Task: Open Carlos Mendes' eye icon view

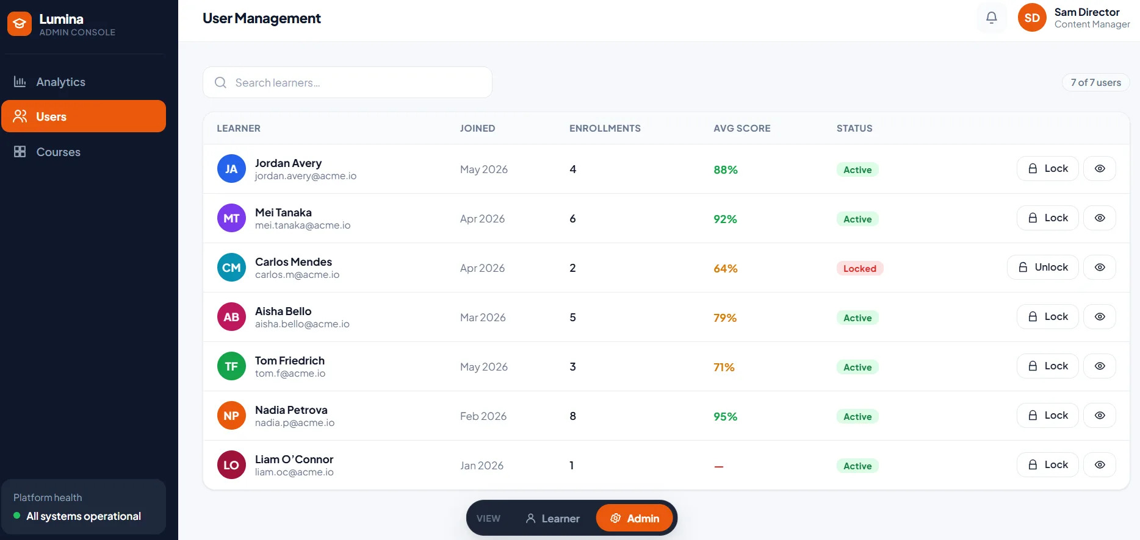Action: click(x=1100, y=268)
